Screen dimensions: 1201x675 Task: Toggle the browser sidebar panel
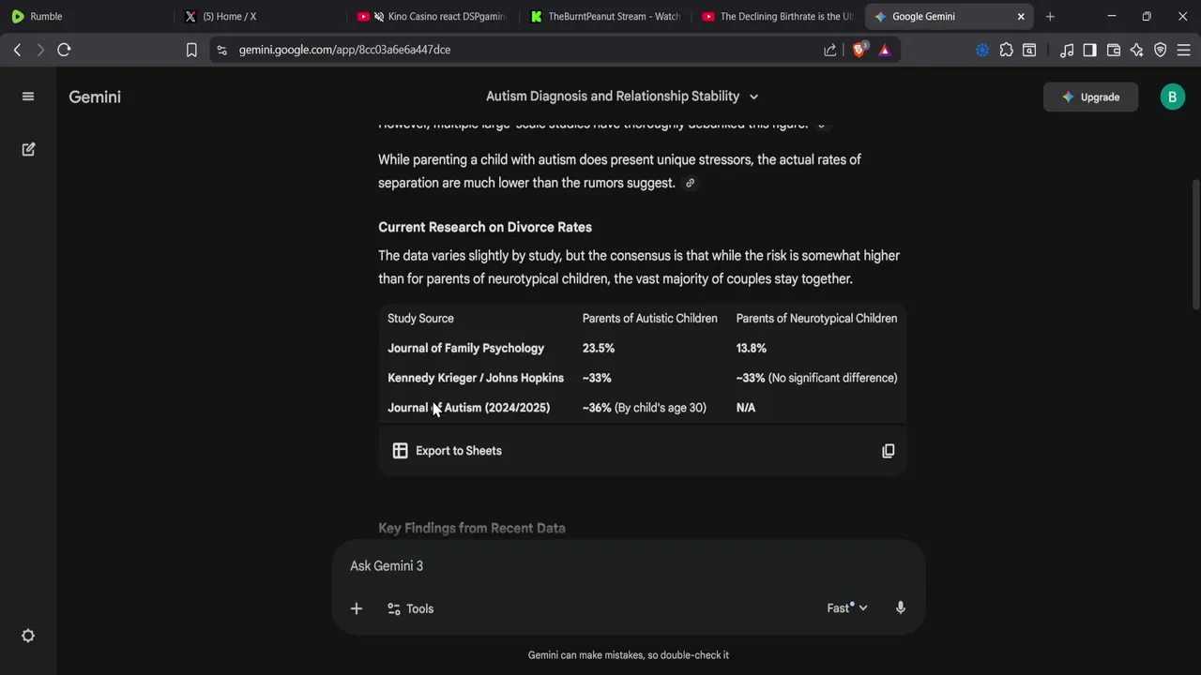pos(1089,50)
